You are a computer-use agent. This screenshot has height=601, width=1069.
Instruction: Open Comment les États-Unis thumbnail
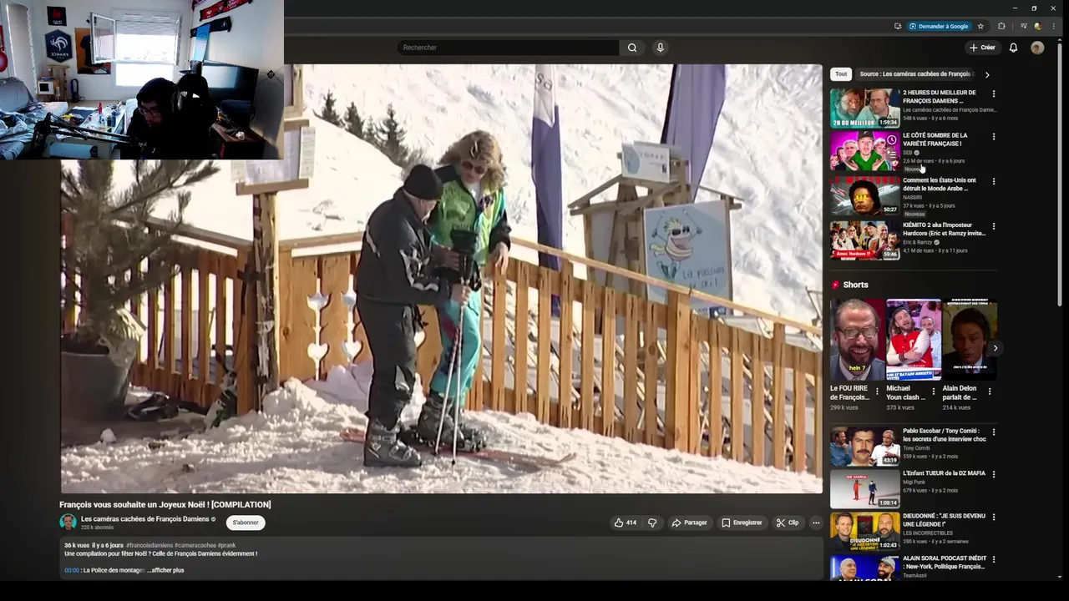click(x=864, y=195)
